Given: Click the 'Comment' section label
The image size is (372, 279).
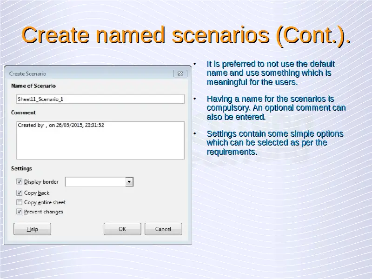Looking at the screenshot, I should tap(23, 113).
